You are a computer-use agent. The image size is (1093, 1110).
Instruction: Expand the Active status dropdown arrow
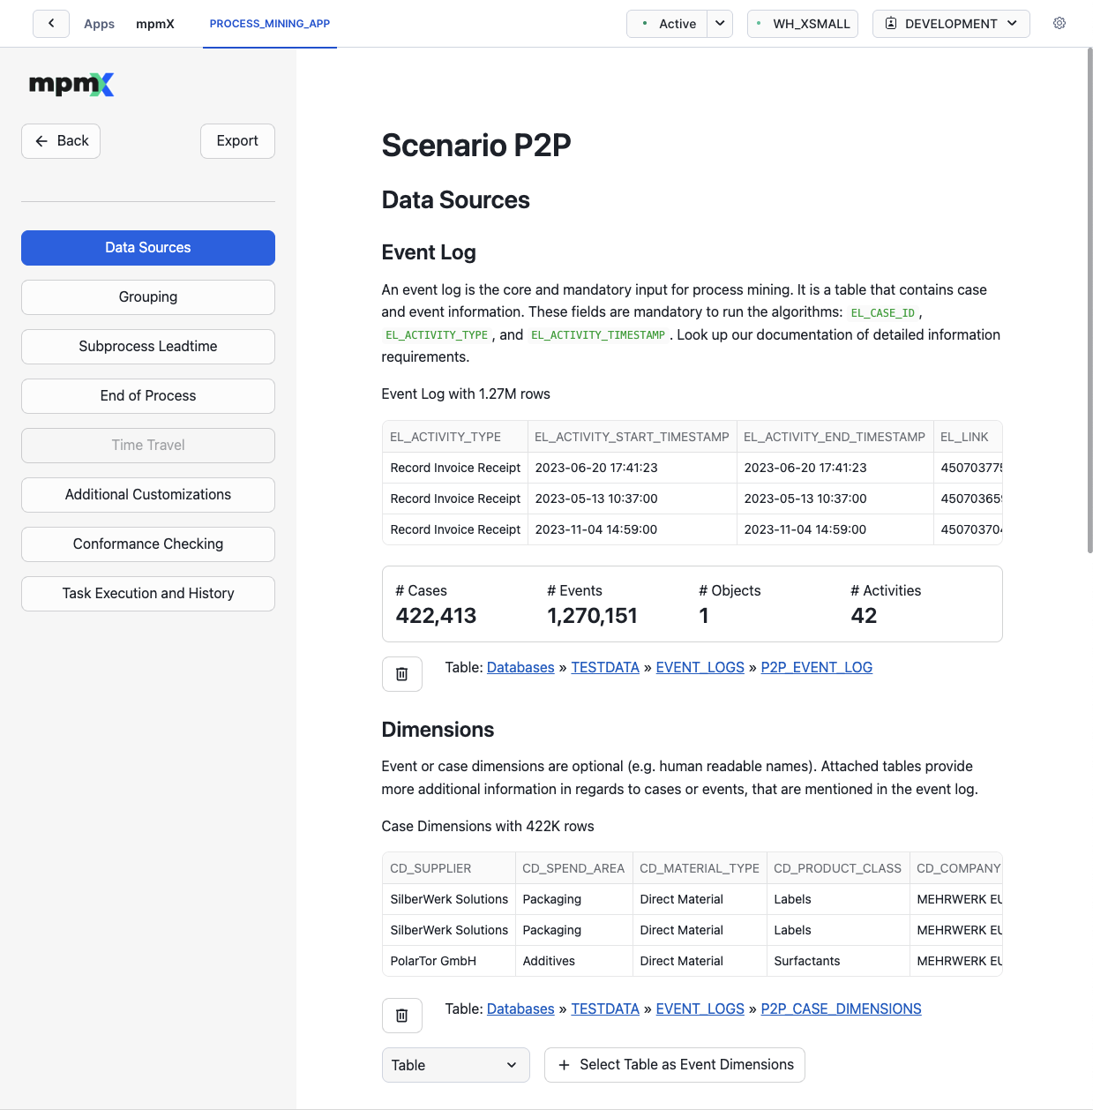720,24
